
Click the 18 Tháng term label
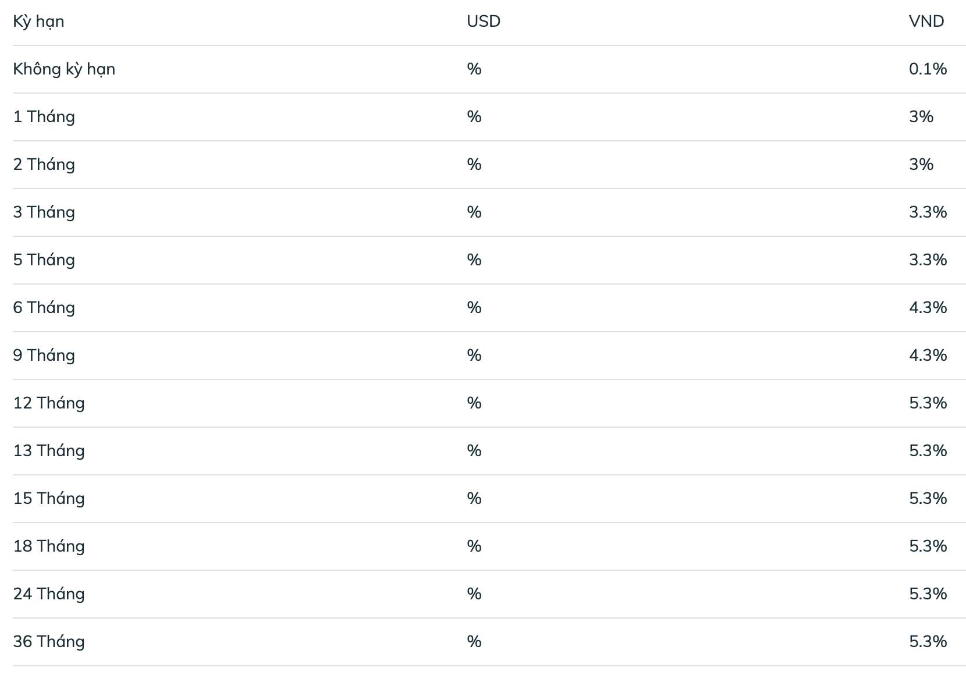point(49,546)
